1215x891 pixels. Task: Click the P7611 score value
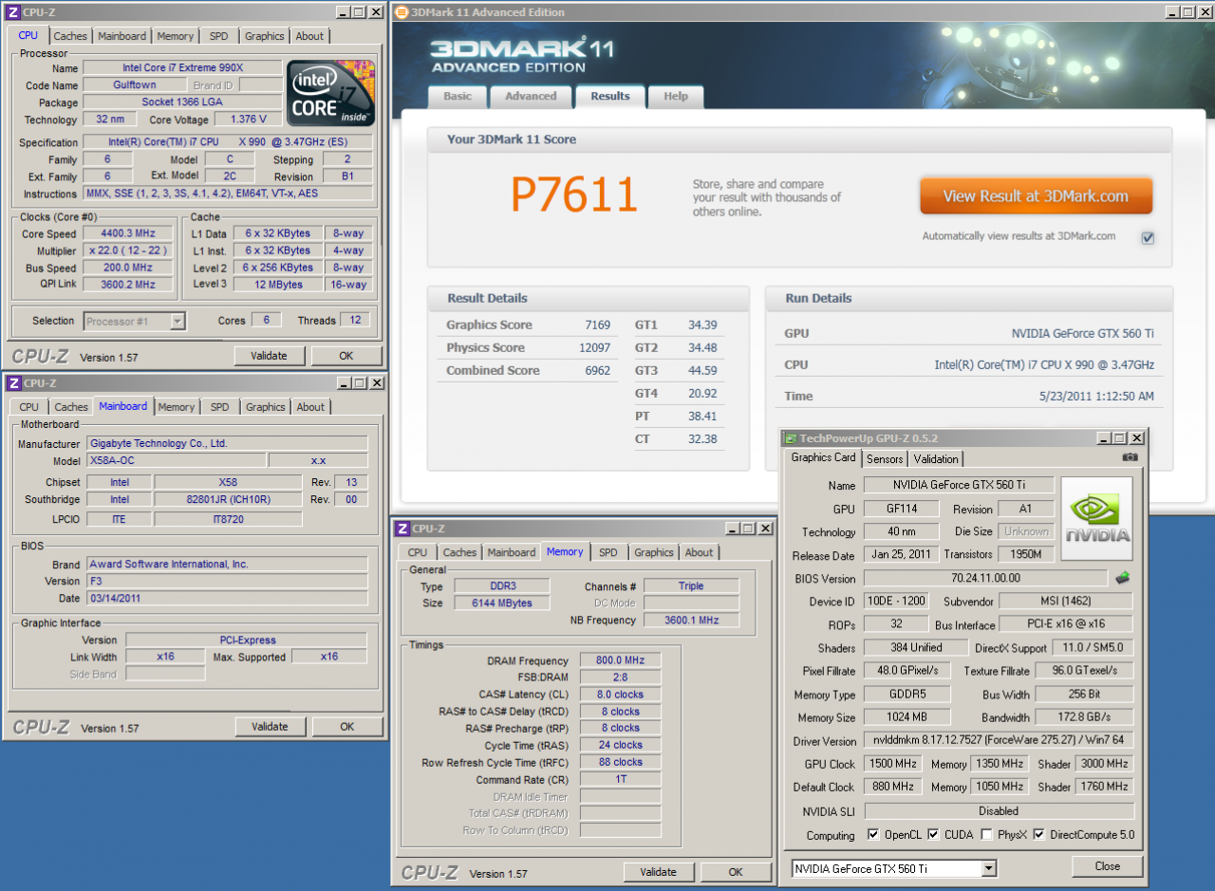point(573,195)
